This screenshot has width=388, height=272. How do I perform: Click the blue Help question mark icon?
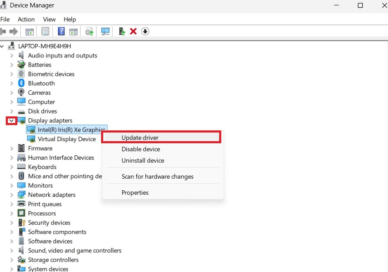[x=61, y=31]
